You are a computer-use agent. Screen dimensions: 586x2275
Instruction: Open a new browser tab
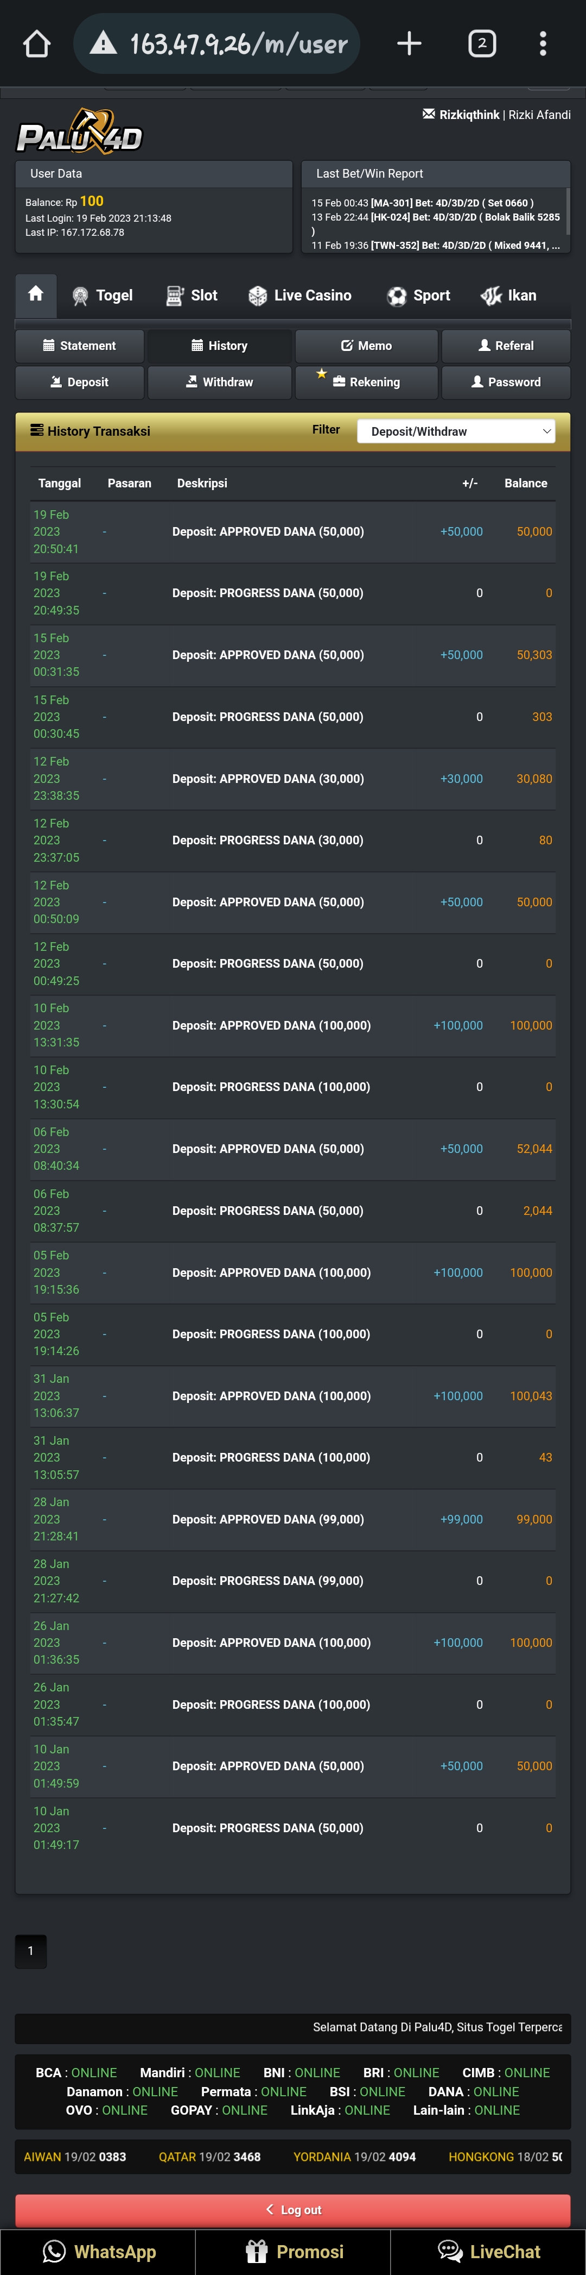coord(409,43)
